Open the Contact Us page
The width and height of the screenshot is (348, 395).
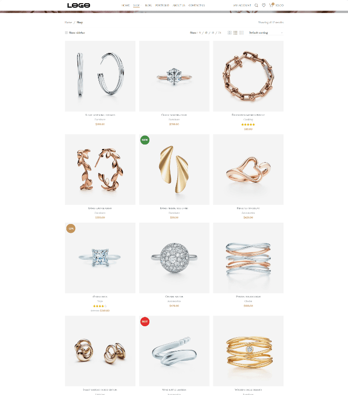coord(197,5)
